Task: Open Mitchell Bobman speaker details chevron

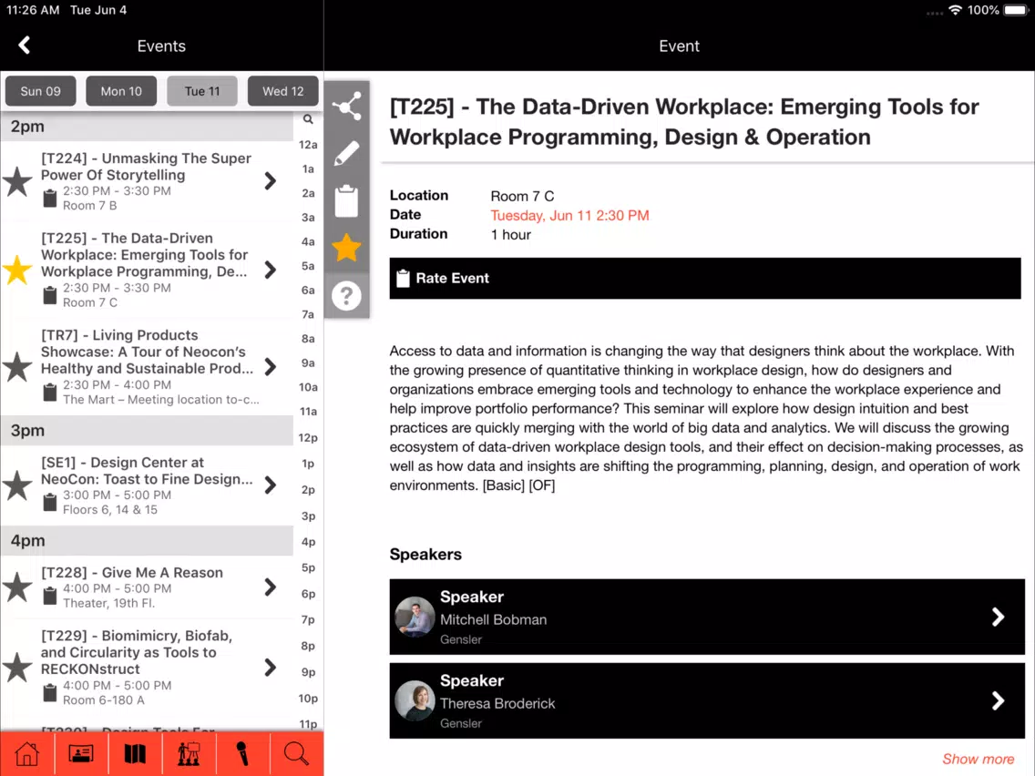Action: 998,617
